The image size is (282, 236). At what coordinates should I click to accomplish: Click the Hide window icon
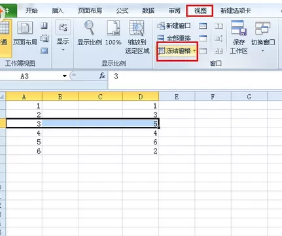(x=203, y=39)
